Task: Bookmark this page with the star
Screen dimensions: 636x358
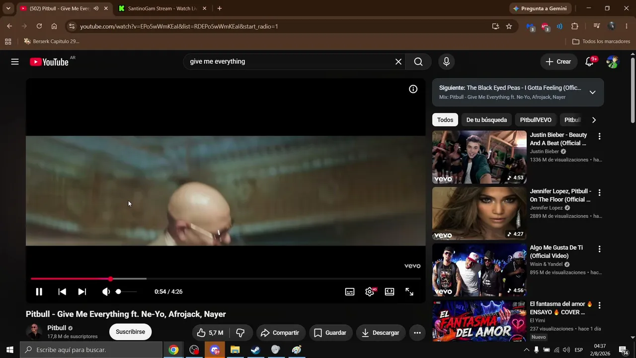Action: click(x=509, y=26)
